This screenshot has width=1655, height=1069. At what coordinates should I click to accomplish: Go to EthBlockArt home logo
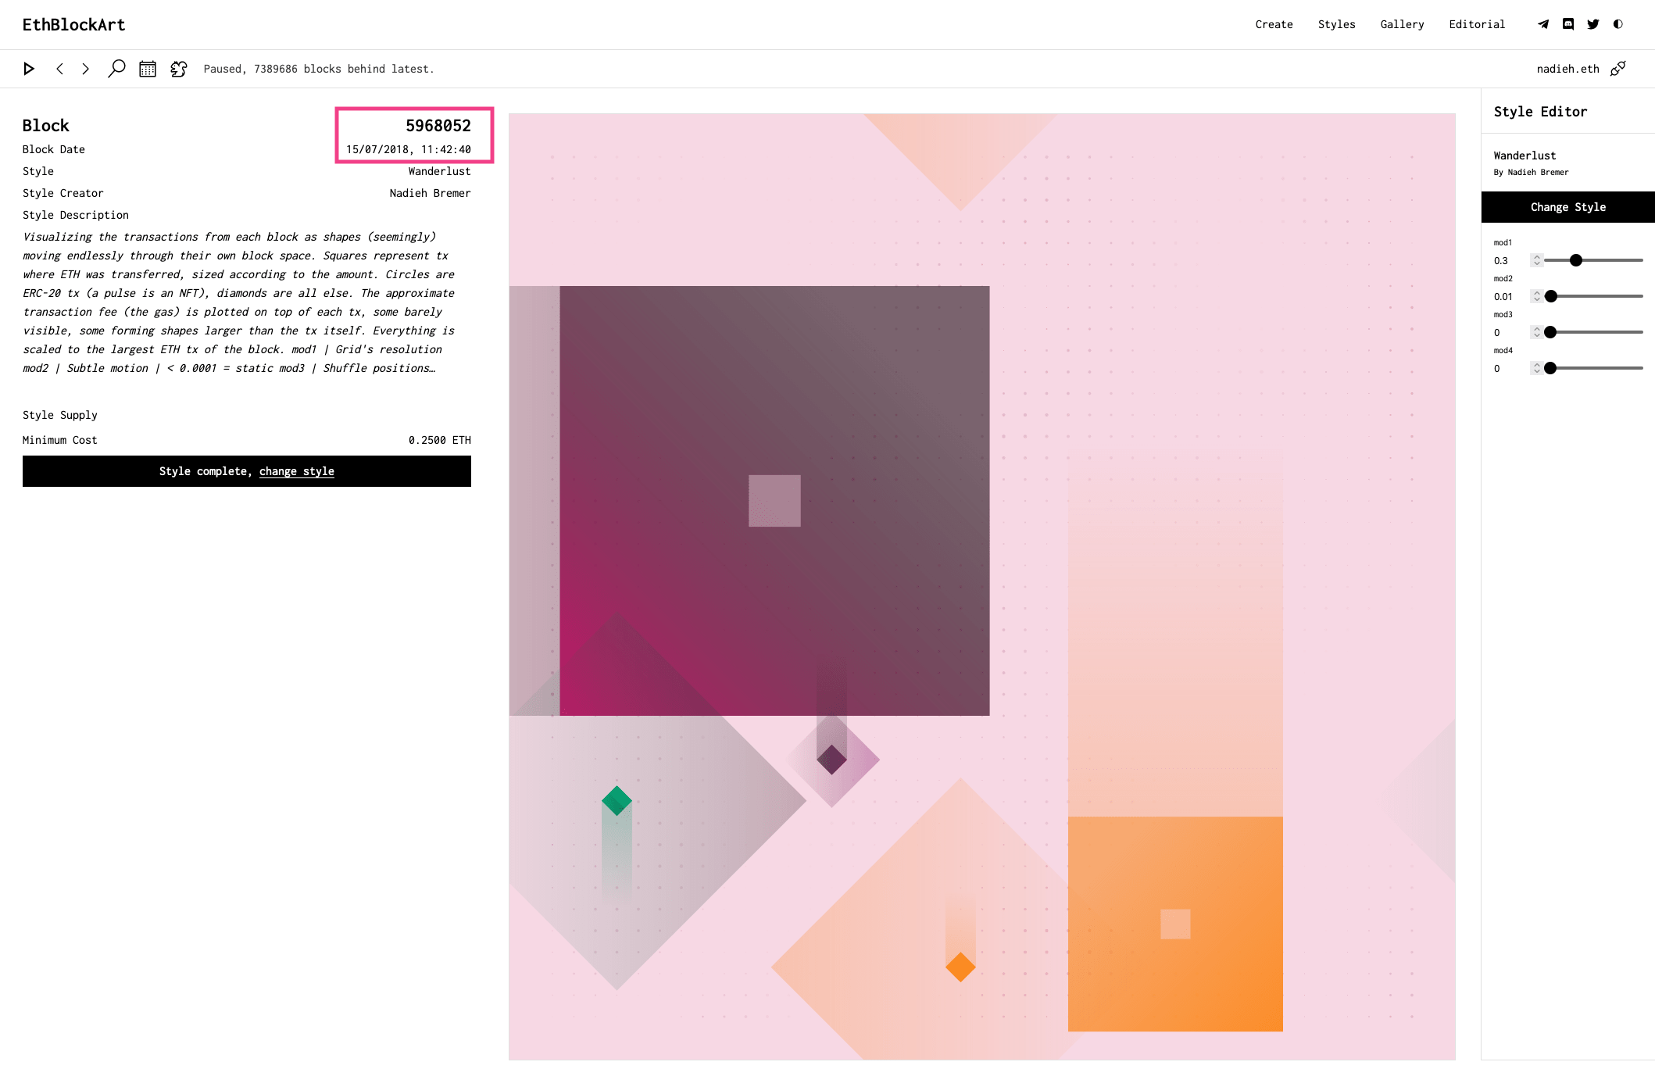[73, 25]
